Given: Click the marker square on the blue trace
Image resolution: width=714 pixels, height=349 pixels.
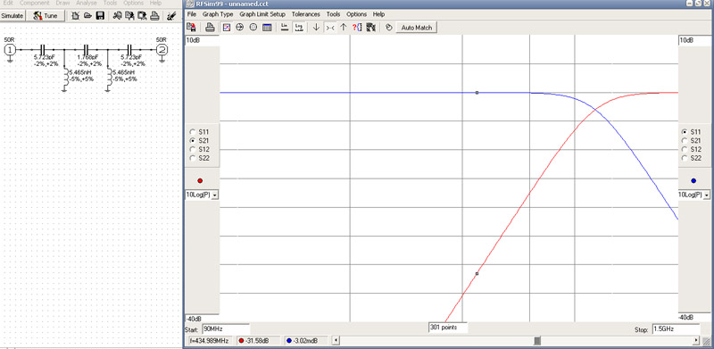Looking at the screenshot, I should [477, 93].
